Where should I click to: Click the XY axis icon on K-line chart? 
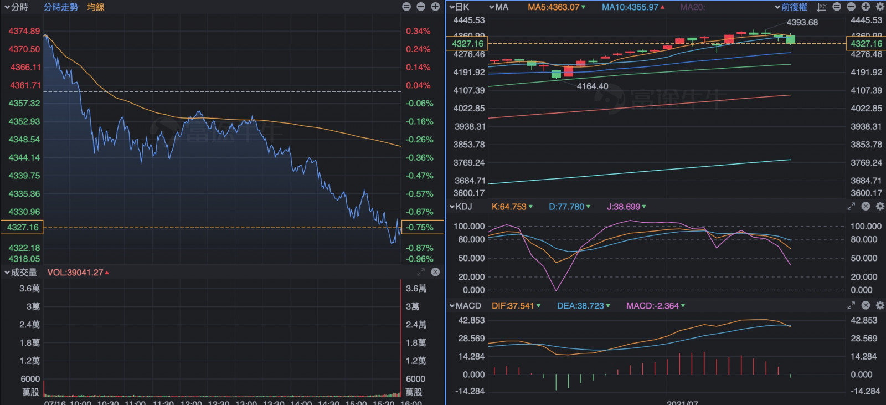tap(822, 7)
